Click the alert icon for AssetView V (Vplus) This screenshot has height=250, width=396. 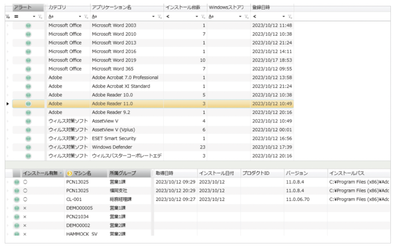28,130
